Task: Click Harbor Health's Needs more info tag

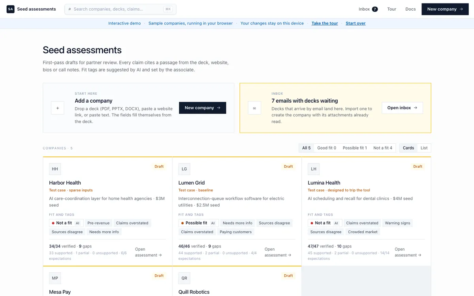Action: tap(104, 232)
